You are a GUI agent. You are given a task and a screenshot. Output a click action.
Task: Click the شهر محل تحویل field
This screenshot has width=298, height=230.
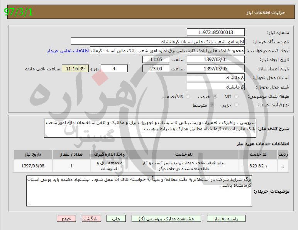click(215, 87)
